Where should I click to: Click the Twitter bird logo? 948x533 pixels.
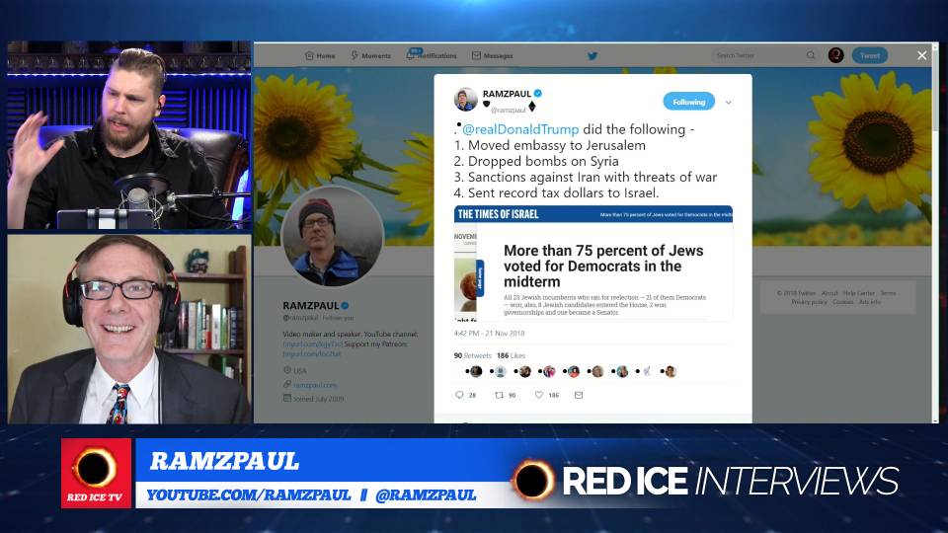click(592, 56)
